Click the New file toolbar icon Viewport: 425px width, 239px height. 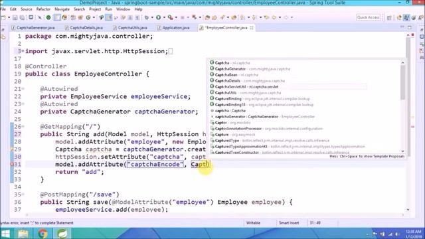click(x=3, y=17)
